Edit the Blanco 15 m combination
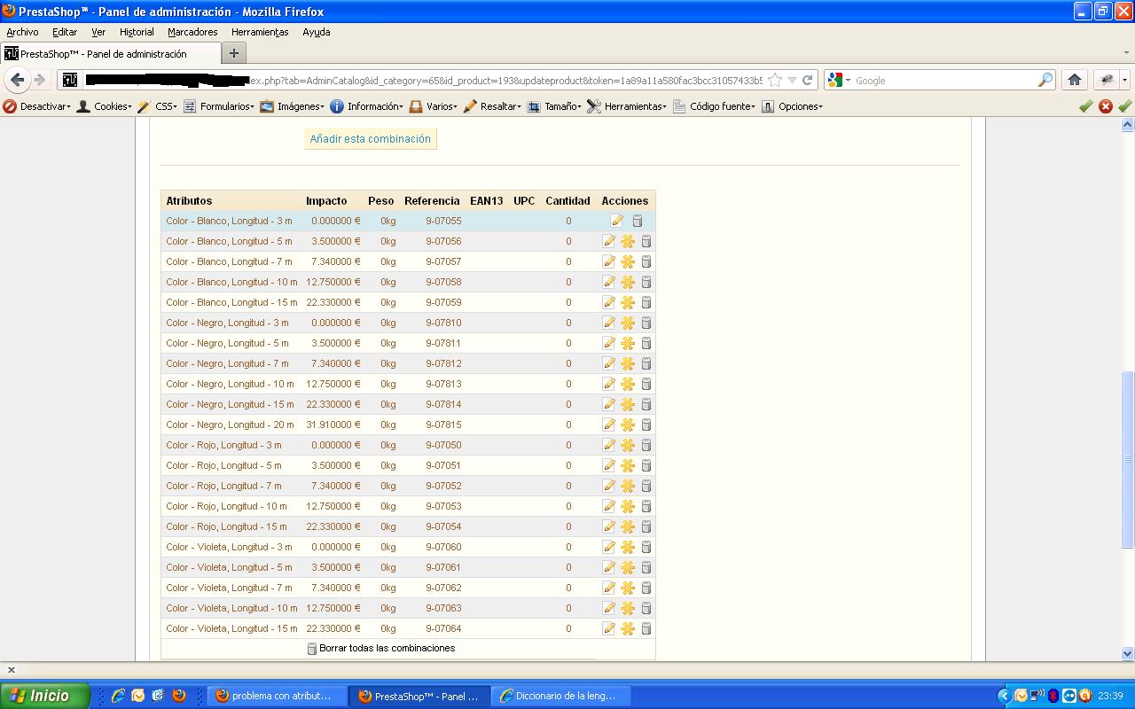 click(x=609, y=302)
